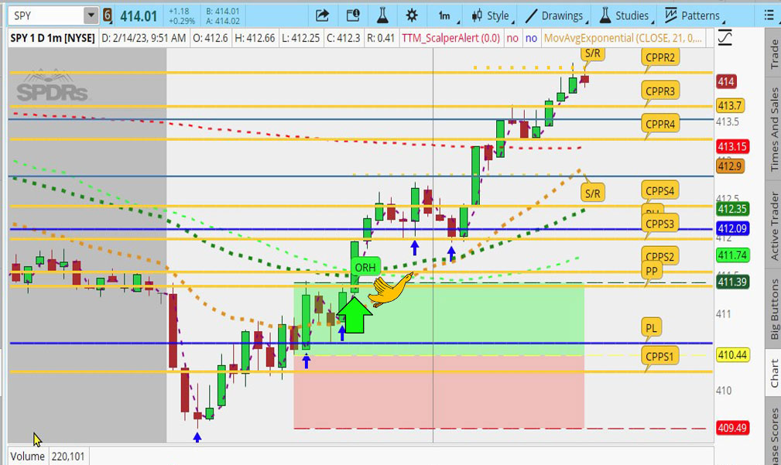Click the R: 0.41 range value

pyautogui.click(x=381, y=38)
